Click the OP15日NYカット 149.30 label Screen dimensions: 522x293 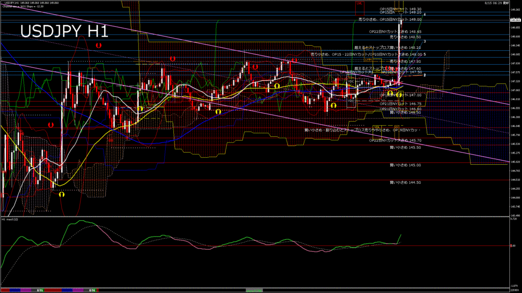pos(401,9)
